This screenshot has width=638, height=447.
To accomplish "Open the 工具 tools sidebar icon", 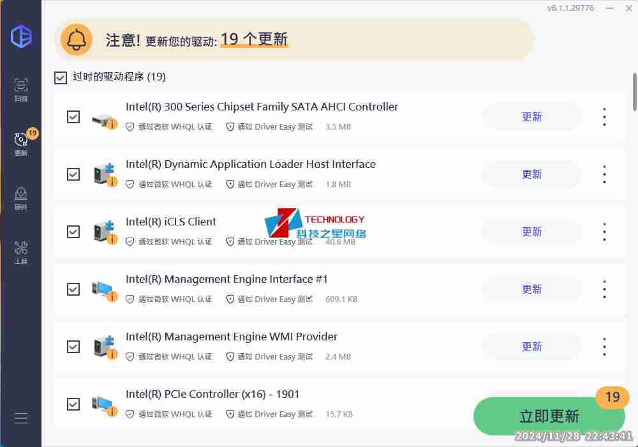I will [21, 251].
